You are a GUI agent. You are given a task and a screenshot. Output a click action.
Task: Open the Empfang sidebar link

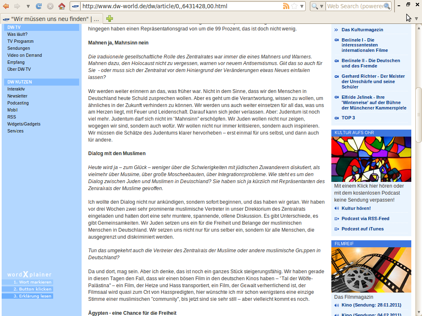click(16, 63)
